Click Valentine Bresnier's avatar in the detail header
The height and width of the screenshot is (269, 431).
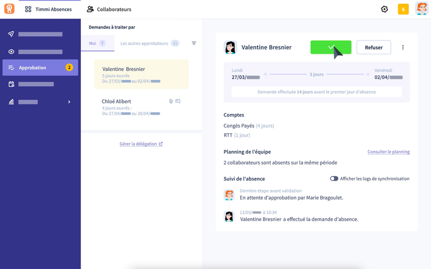coord(230,47)
